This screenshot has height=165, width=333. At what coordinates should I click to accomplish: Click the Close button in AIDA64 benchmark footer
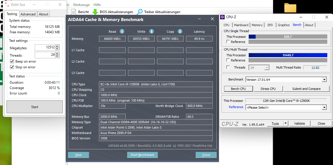click(206, 155)
